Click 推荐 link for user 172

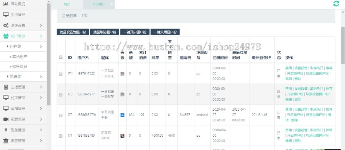(329, 109)
